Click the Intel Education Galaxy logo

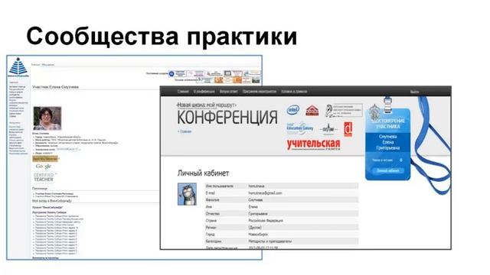coord(299,128)
